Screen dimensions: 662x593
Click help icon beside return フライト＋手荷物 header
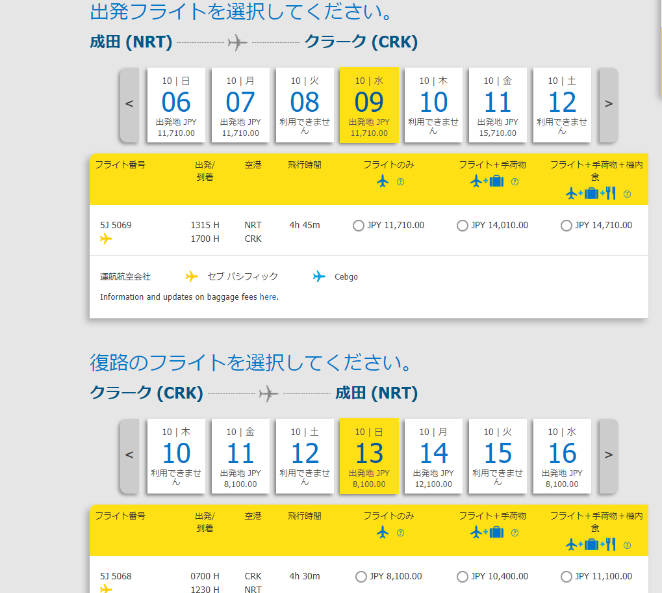tap(515, 533)
